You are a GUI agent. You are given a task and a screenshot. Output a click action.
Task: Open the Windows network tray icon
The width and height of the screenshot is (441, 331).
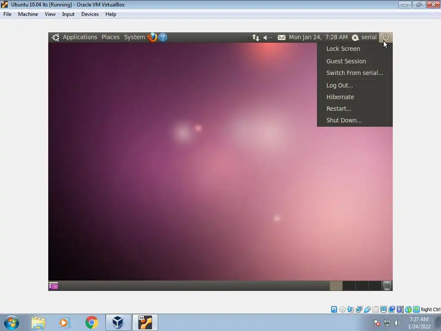coord(387,323)
